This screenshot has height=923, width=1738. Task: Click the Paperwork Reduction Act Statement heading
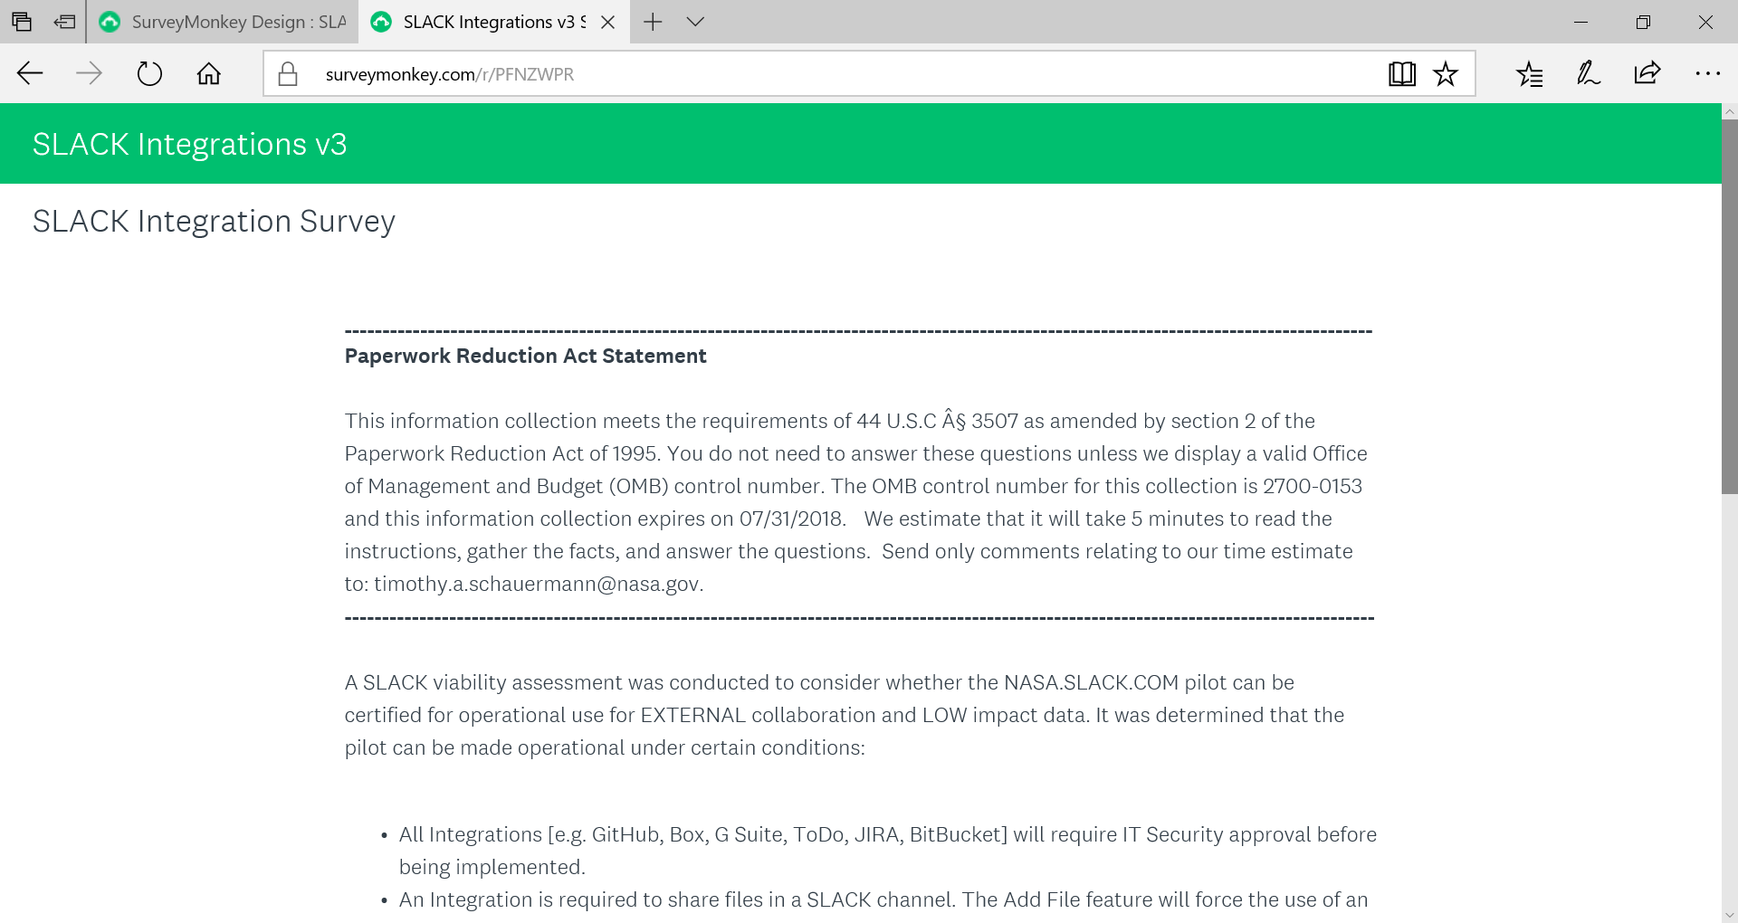click(525, 356)
